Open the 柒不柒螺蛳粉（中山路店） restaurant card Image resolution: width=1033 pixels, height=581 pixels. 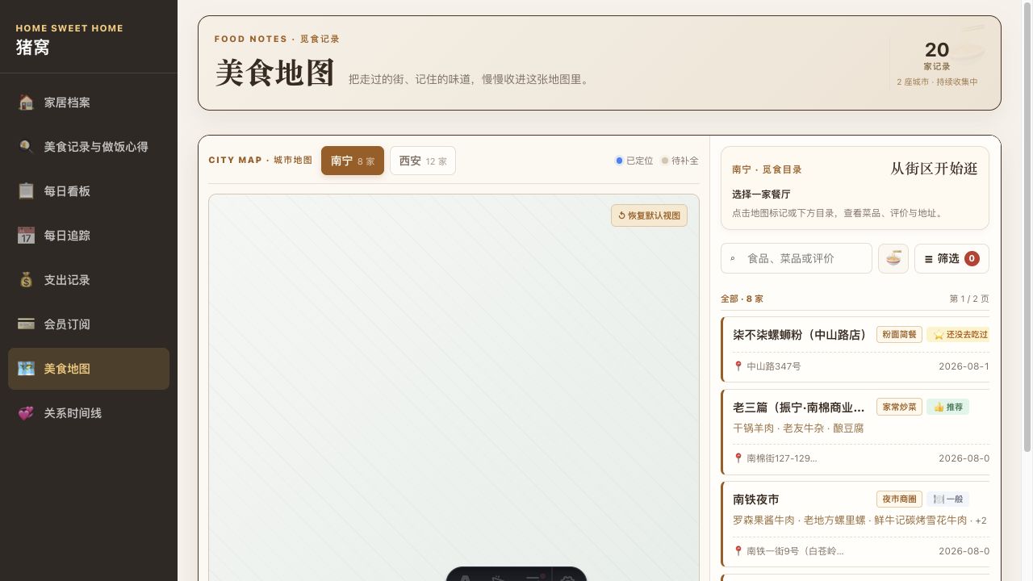(855, 349)
